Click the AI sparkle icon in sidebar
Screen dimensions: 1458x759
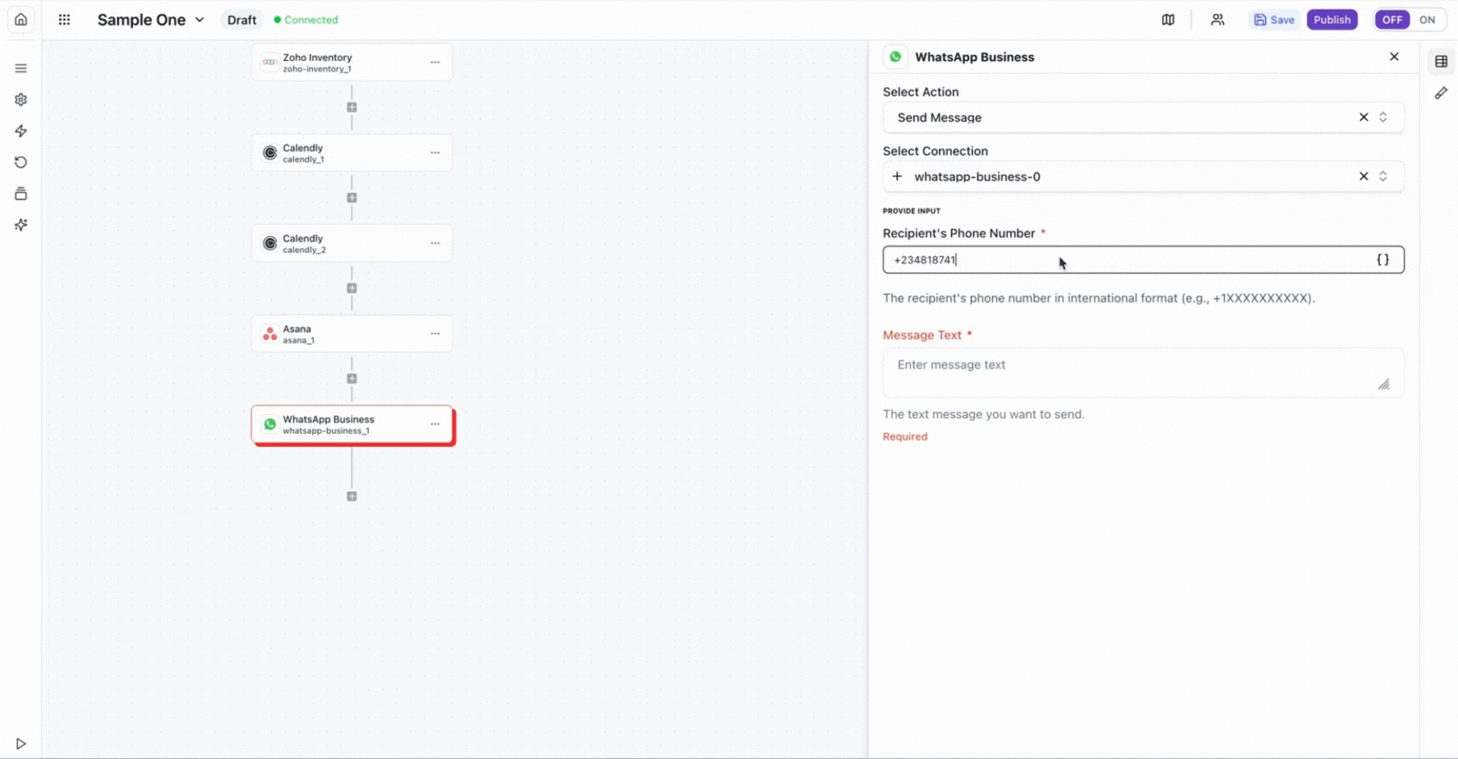[21, 225]
